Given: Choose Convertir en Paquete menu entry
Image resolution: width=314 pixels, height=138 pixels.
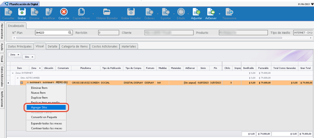Looking at the screenshot, I should pyautogui.click(x=46, y=117).
